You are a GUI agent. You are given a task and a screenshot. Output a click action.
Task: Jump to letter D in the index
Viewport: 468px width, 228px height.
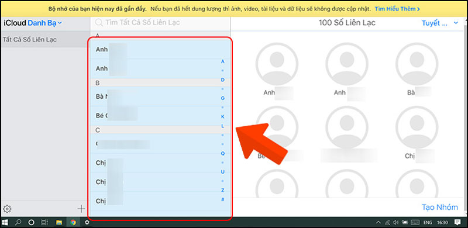tap(223, 80)
